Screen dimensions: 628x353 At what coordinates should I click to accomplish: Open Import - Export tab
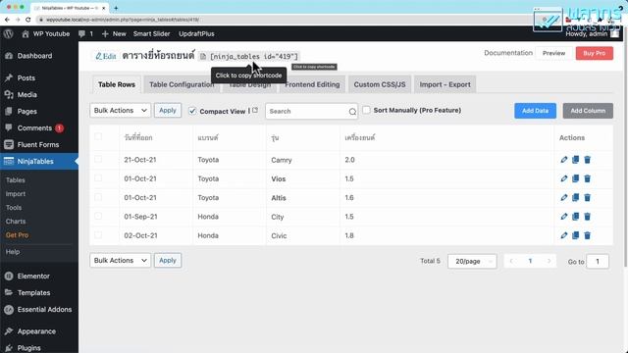coord(445,84)
